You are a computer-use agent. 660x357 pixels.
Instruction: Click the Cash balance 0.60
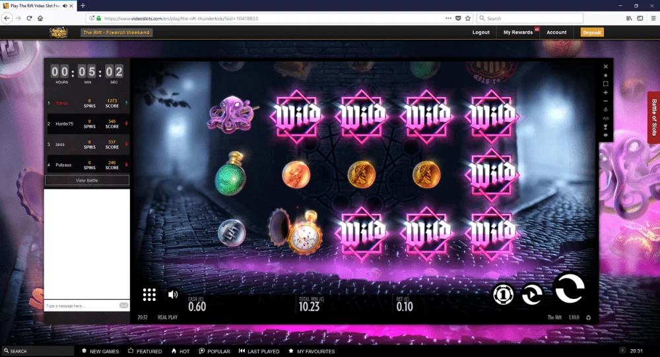[197, 306]
